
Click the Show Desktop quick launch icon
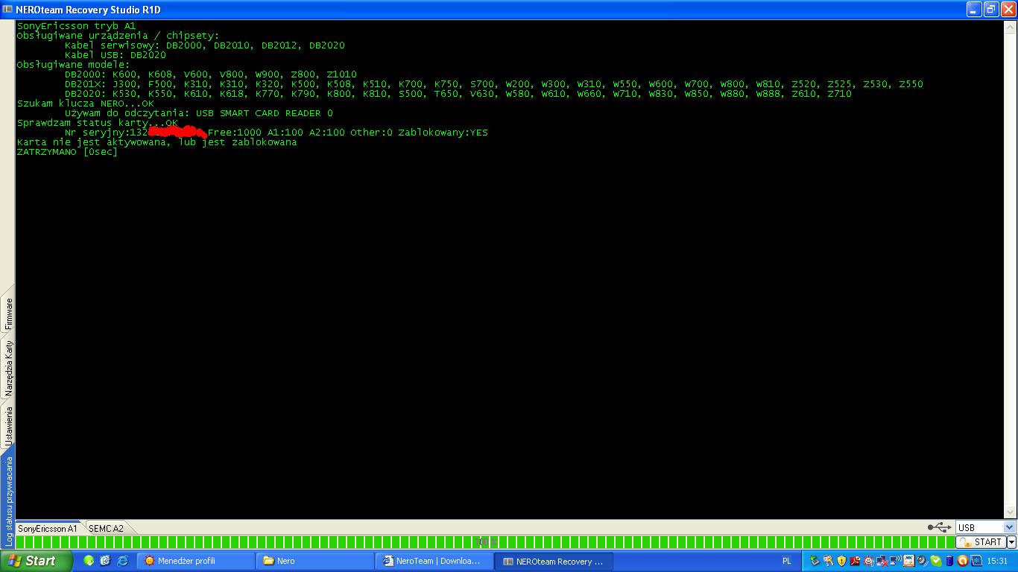point(106,561)
